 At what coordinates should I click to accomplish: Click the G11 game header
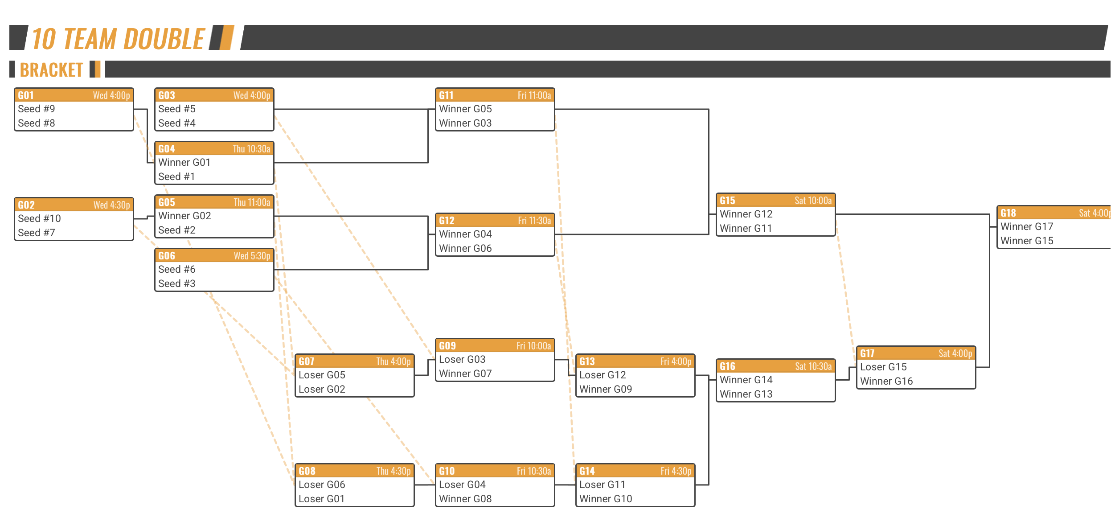tap(495, 95)
